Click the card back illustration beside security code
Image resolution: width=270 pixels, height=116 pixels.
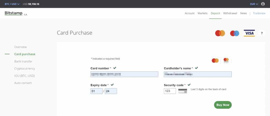[182, 91]
